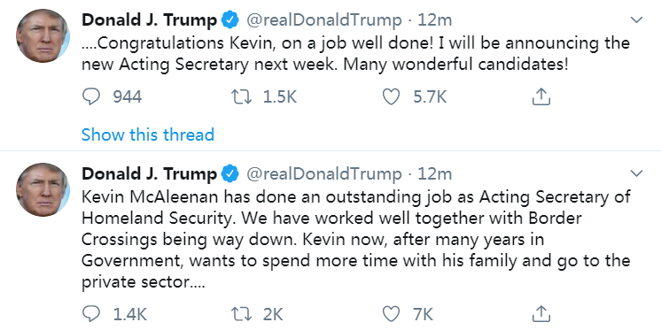Share the 'Congratulations Kevin' tweet
This screenshot has width=661, height=330.
[541, 96]
